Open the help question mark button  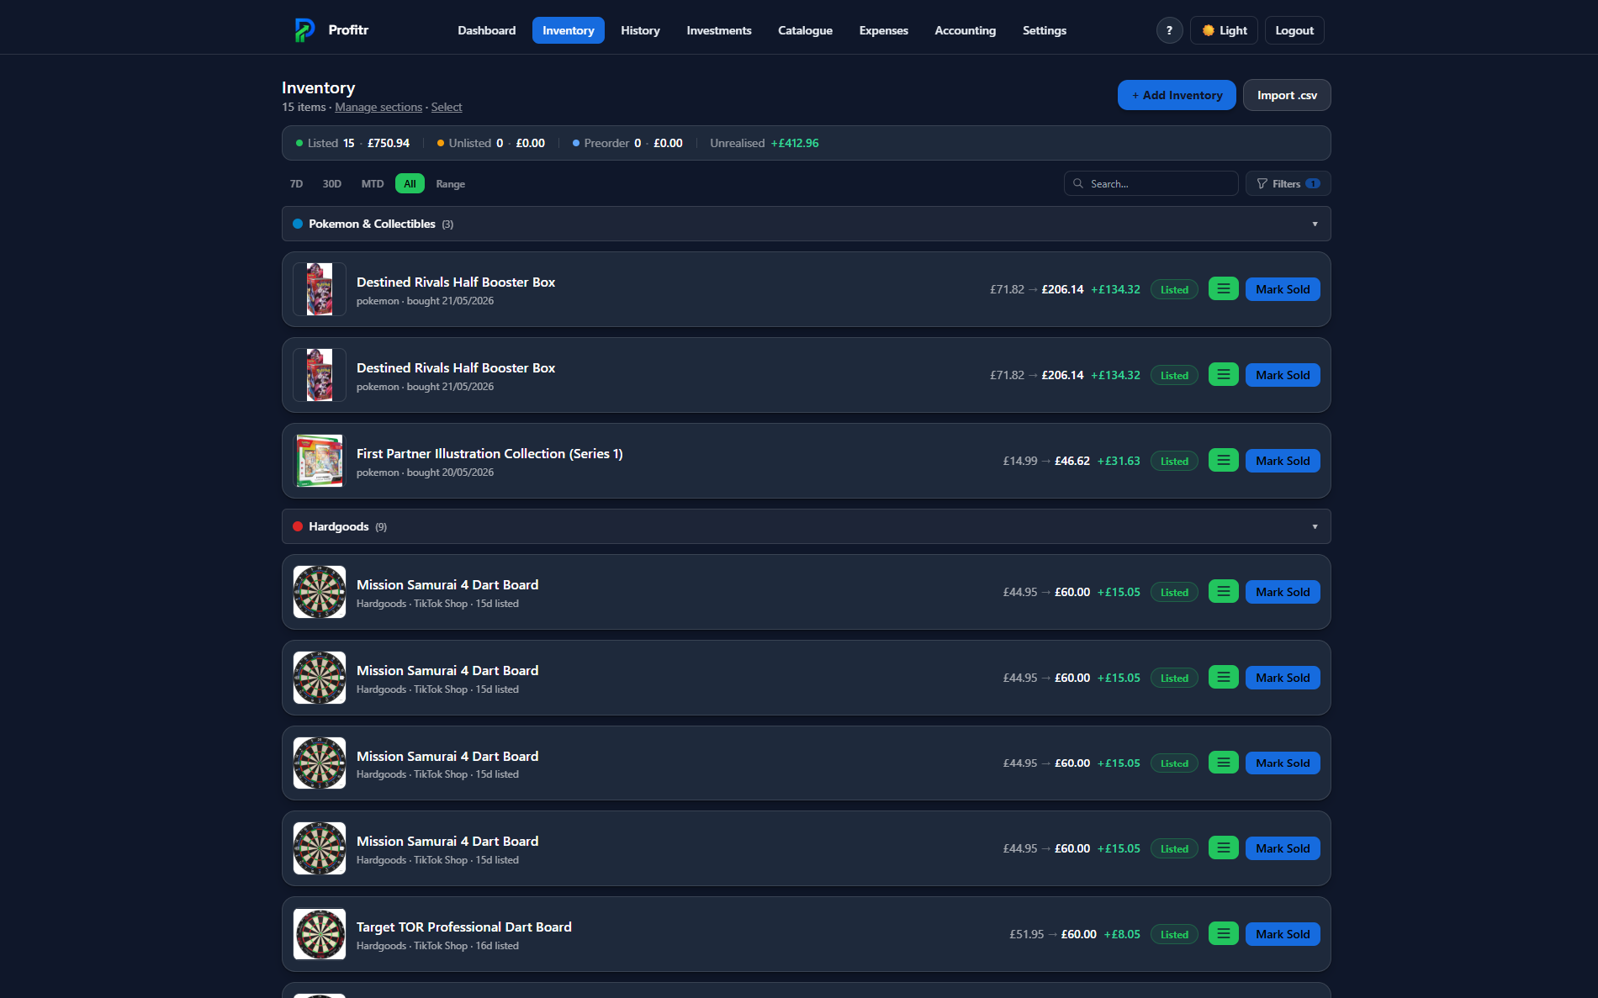click(x=1169, y=30)
